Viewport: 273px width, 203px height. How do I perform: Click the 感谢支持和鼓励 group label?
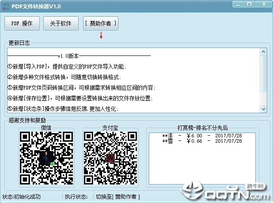tap(27, 120)
